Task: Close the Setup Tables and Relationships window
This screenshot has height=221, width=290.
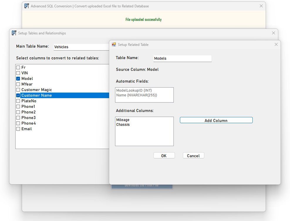Action: [x=273, y=33]
